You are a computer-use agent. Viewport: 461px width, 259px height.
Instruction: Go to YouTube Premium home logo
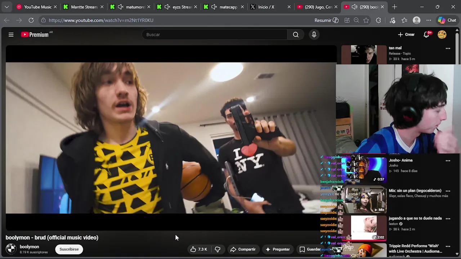35,35
